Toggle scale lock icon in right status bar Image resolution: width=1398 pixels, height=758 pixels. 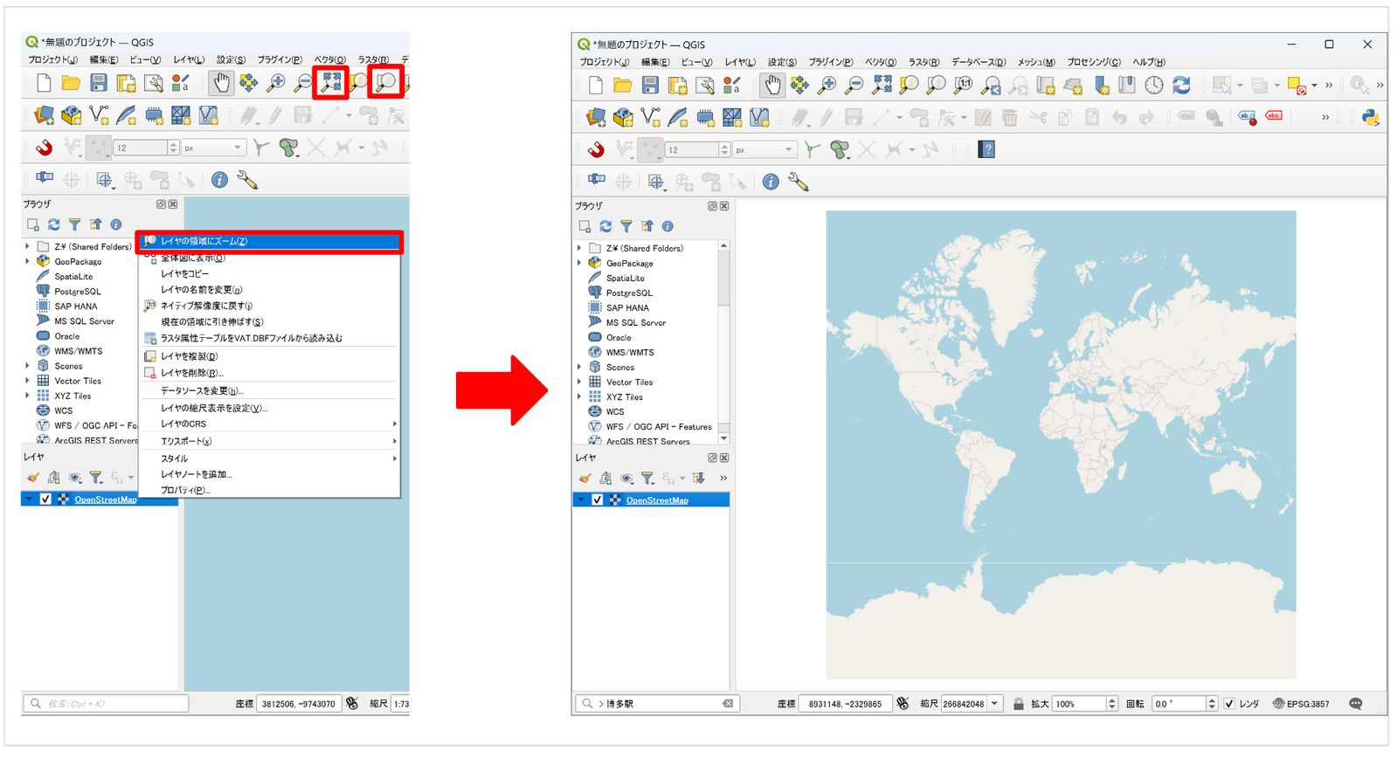click(x=1018, y=704)
